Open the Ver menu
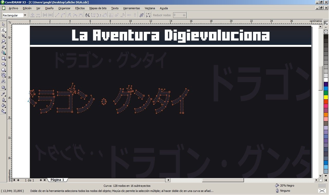 tap(38, 8)
